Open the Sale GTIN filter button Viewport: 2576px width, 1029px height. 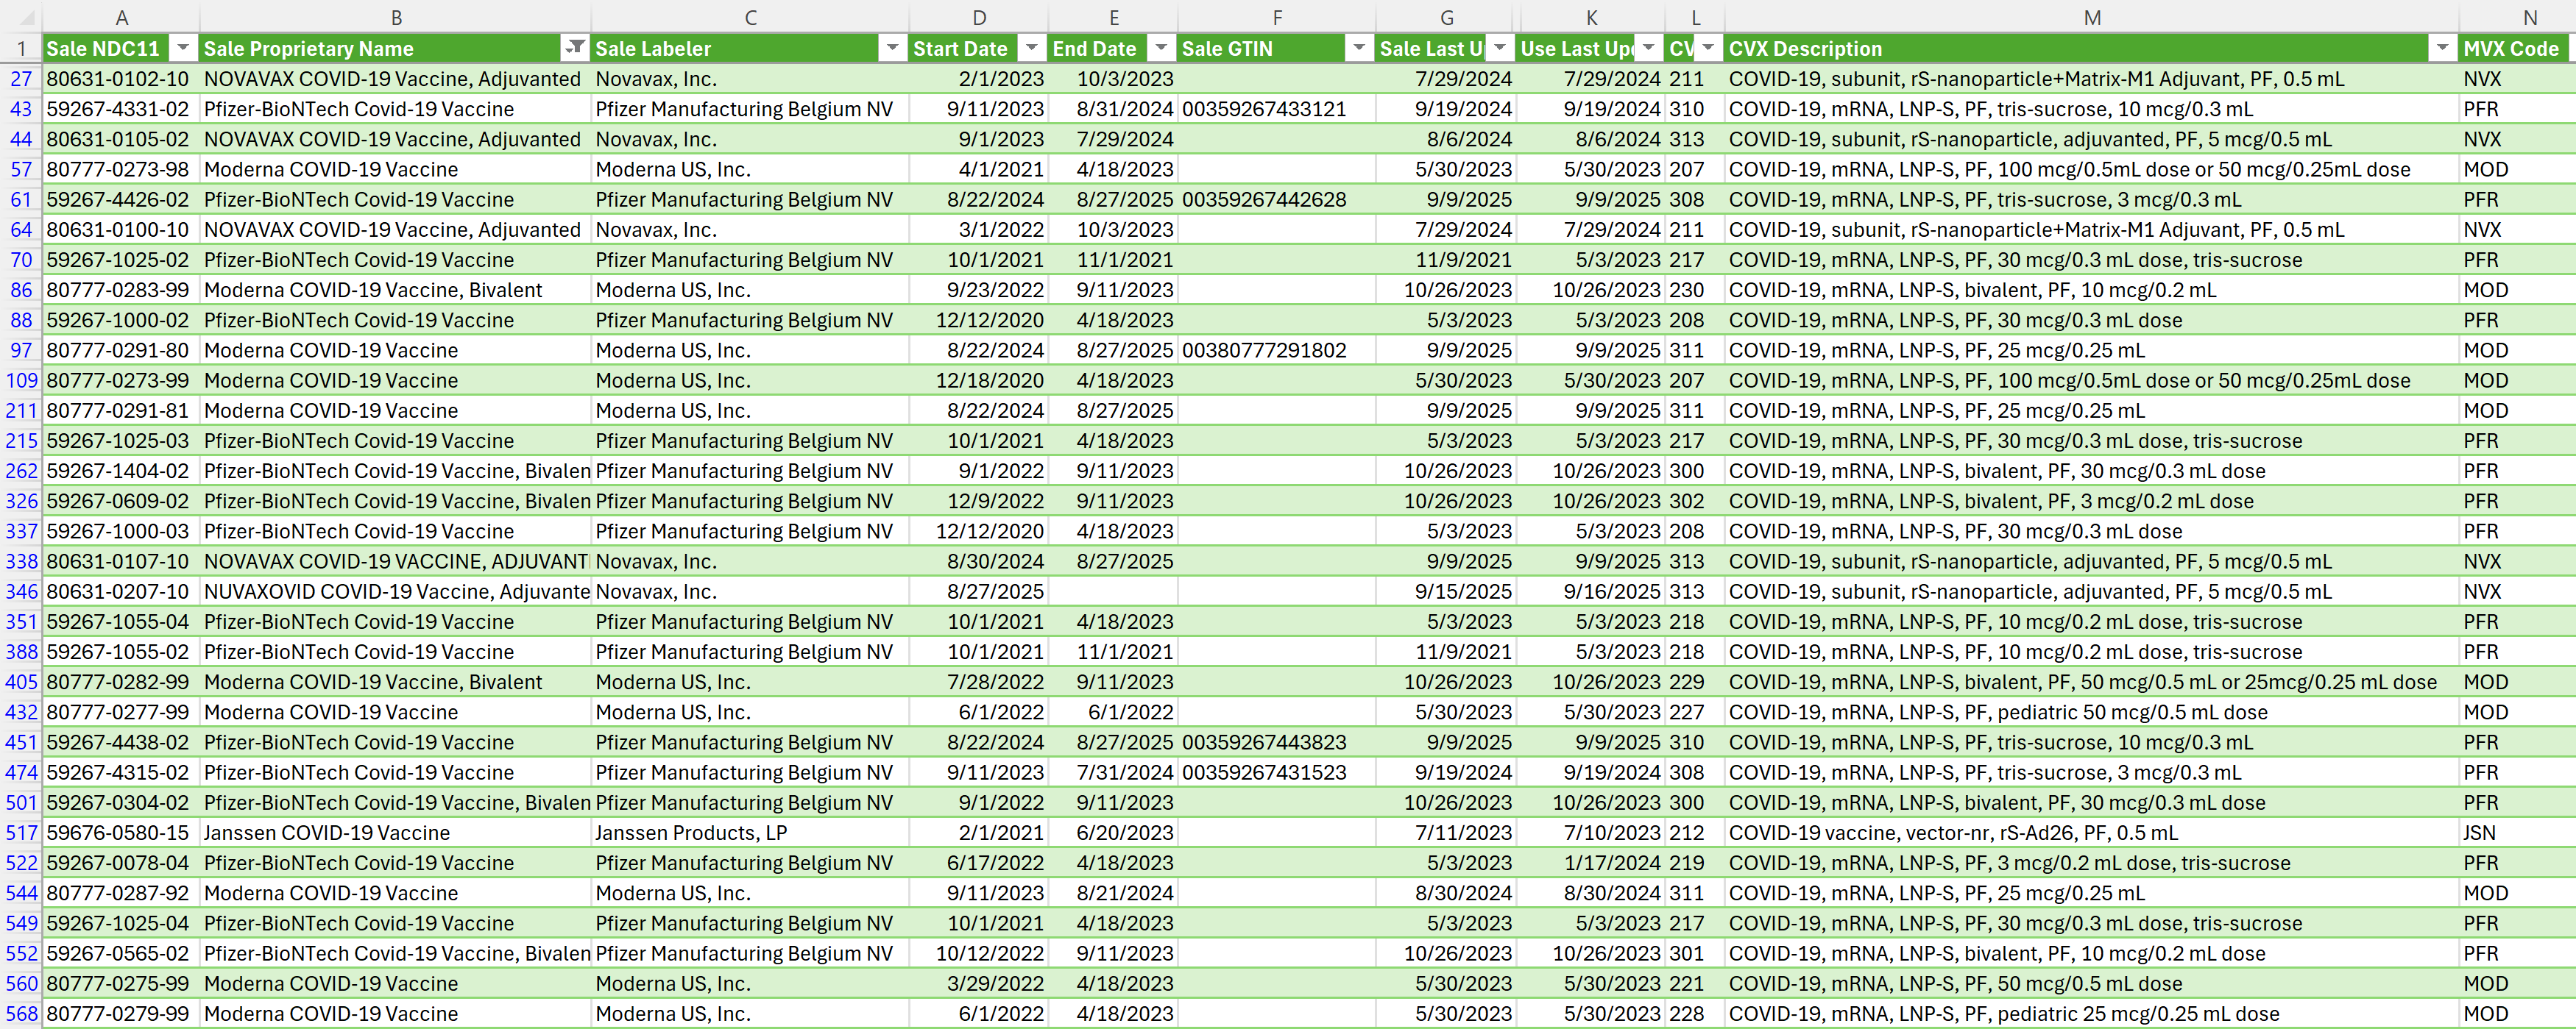(x=1358, y=48)
